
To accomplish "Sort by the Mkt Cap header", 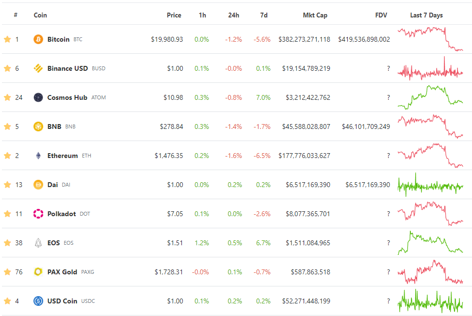I will pos(315,15).
